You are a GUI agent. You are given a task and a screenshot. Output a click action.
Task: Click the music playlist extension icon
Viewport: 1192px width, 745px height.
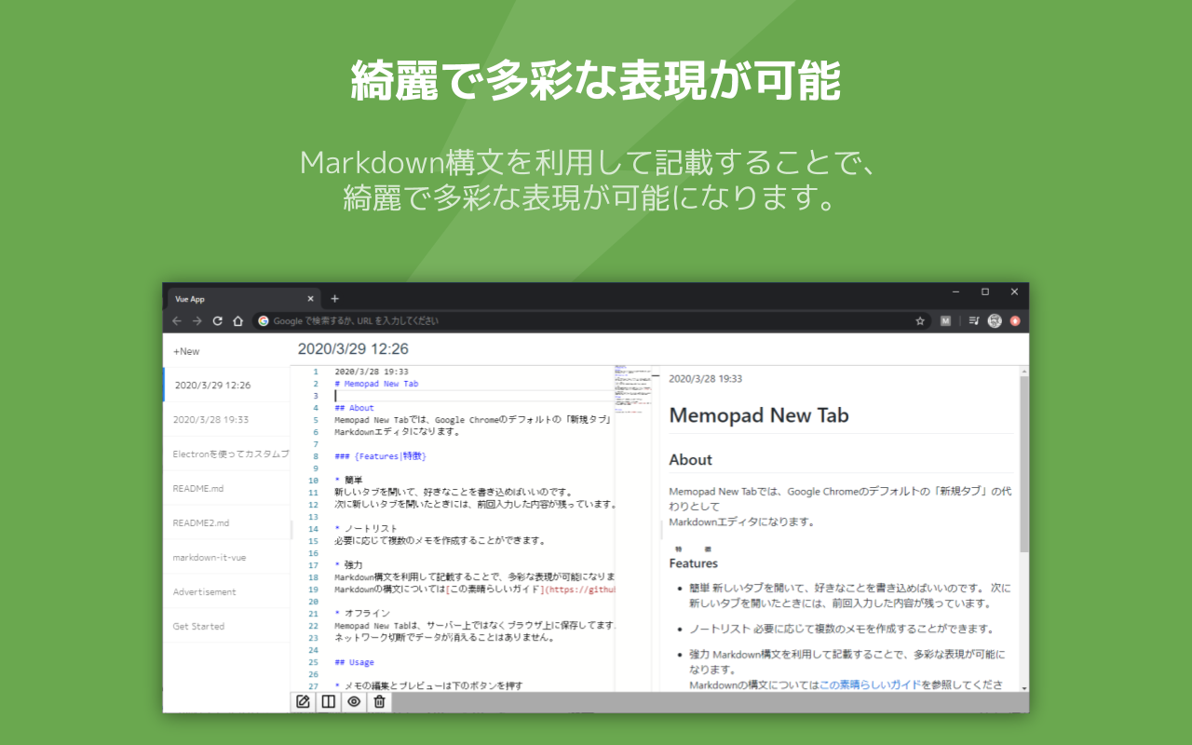click(x=974, y=320)
